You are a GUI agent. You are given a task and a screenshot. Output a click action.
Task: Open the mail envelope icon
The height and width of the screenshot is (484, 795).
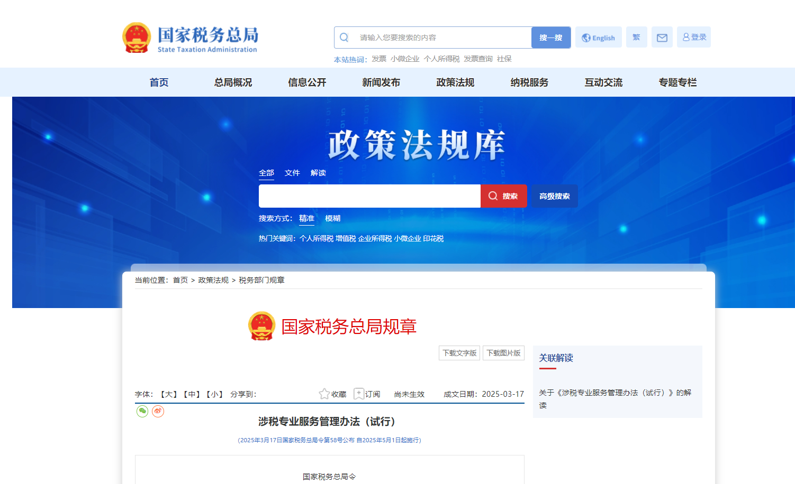662,38
